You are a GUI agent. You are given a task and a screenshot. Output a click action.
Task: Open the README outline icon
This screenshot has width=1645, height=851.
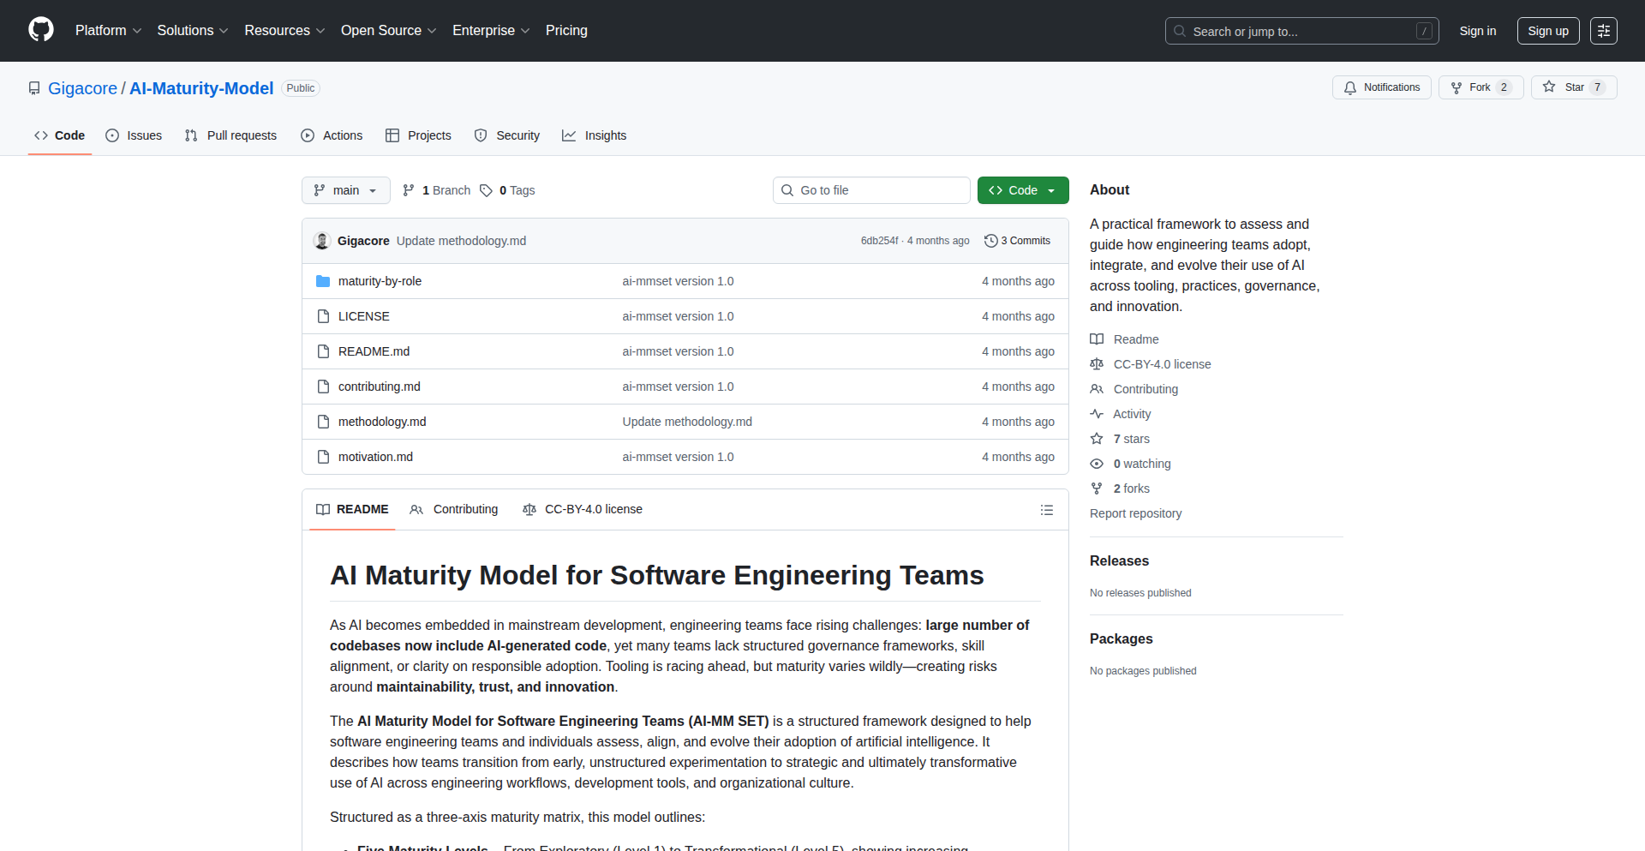click(x=1046, y=510)
